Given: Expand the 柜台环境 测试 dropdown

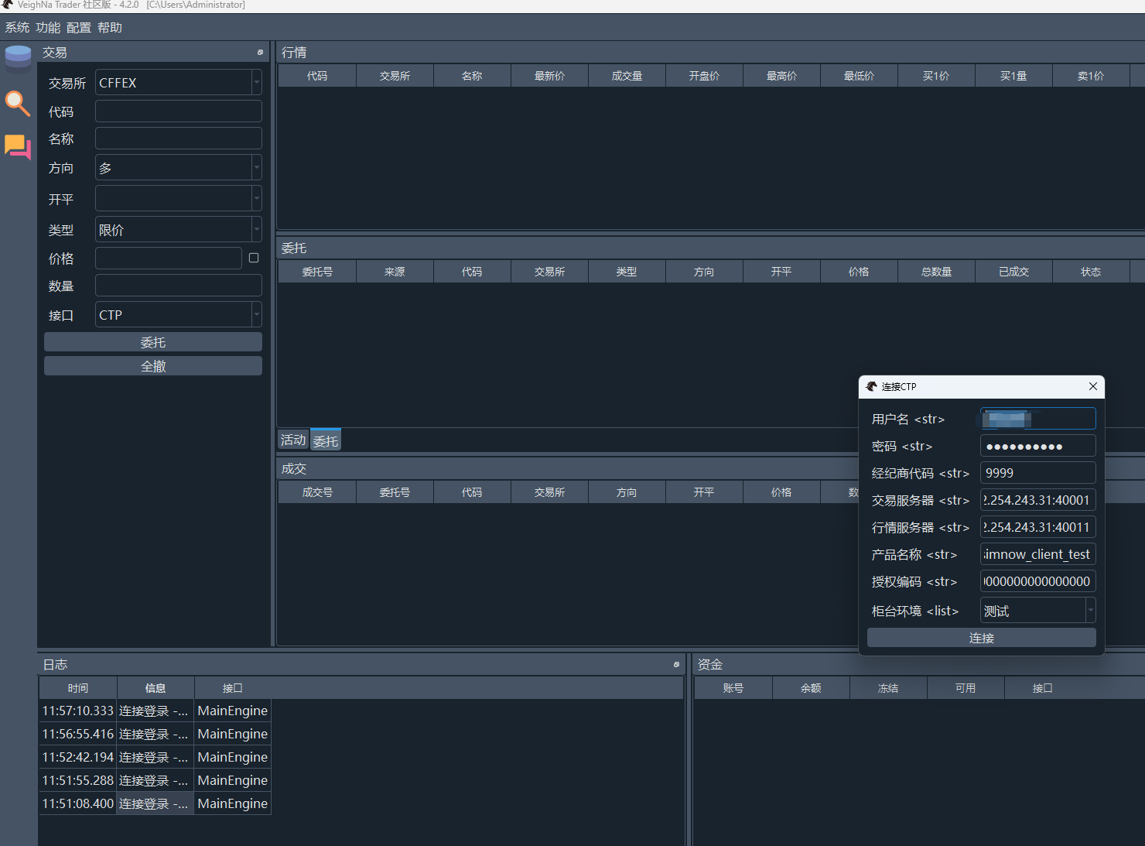Looking at the screenshot, I should (x=1090, y=611).
